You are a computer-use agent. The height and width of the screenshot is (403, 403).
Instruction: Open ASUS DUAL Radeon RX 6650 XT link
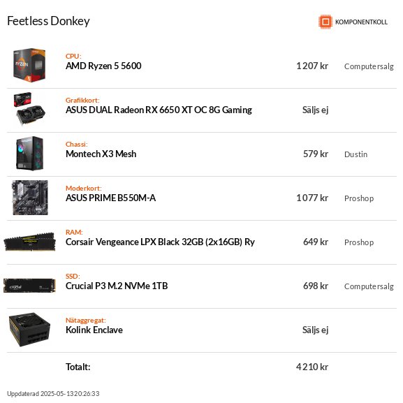pos(159,110)
